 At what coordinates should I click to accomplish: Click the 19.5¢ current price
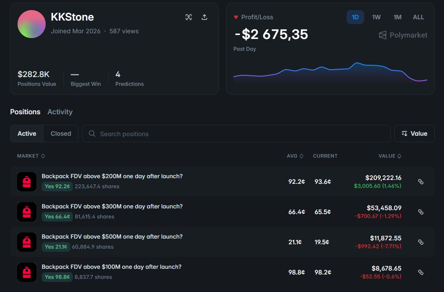[322, 242]
